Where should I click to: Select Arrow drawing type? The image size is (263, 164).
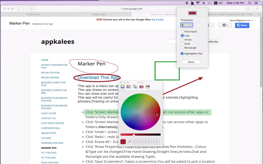[x=186, y=40]
